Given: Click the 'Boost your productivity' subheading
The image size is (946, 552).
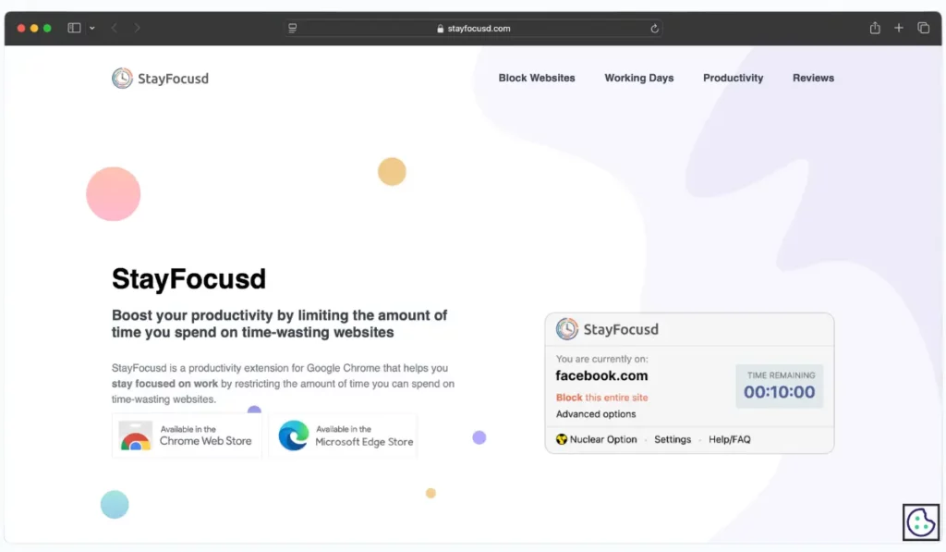Looking at the screenshot, I should [x=279, y=324].
